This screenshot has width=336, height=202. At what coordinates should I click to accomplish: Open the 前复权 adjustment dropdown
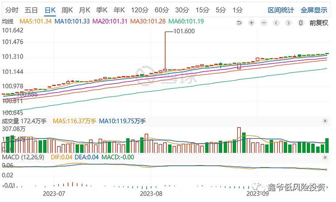pyautogui.click(x=318, y=23)
